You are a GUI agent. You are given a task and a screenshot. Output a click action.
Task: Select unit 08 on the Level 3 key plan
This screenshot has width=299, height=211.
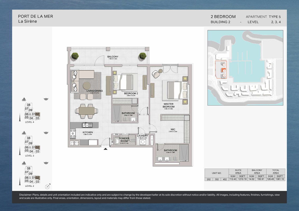[29, 138]
